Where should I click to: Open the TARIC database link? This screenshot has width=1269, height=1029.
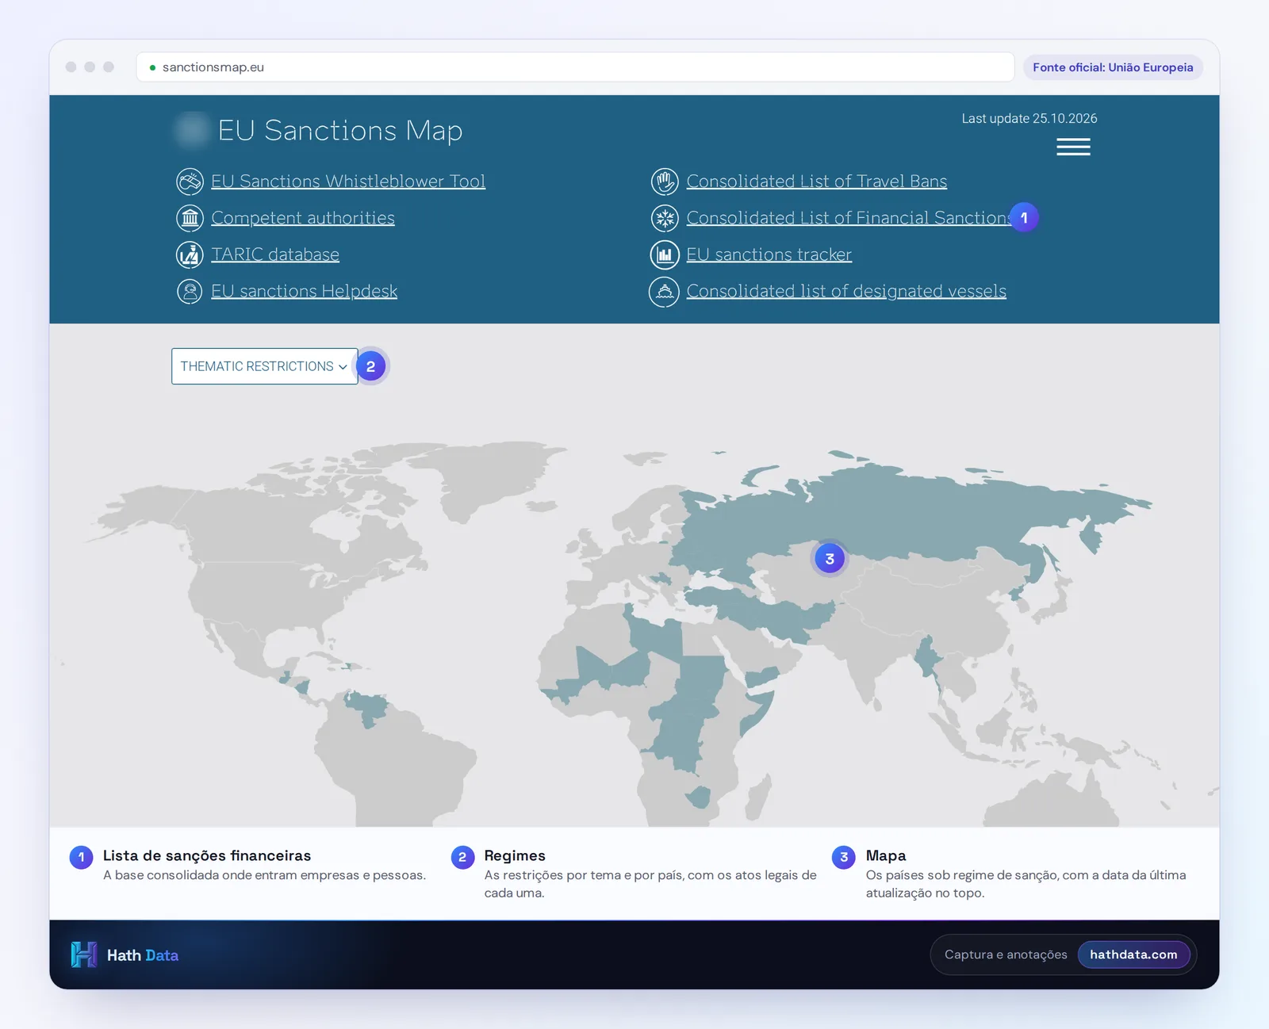pos(275,254)
